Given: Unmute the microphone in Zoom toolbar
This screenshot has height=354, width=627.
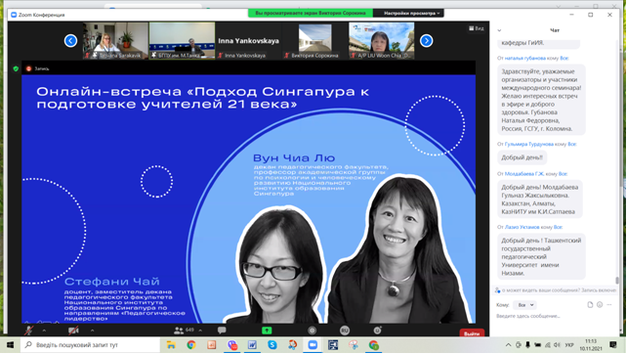Looking at the screenshot, I should click(x=28, y=331).
